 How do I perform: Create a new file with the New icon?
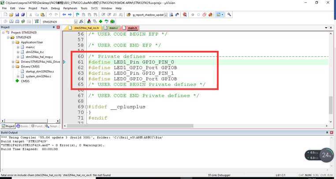5,15
